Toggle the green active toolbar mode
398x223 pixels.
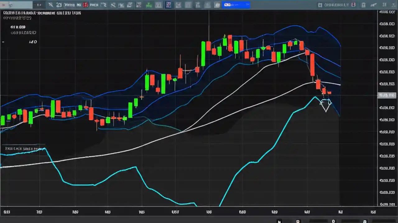[x=149, y=5]
